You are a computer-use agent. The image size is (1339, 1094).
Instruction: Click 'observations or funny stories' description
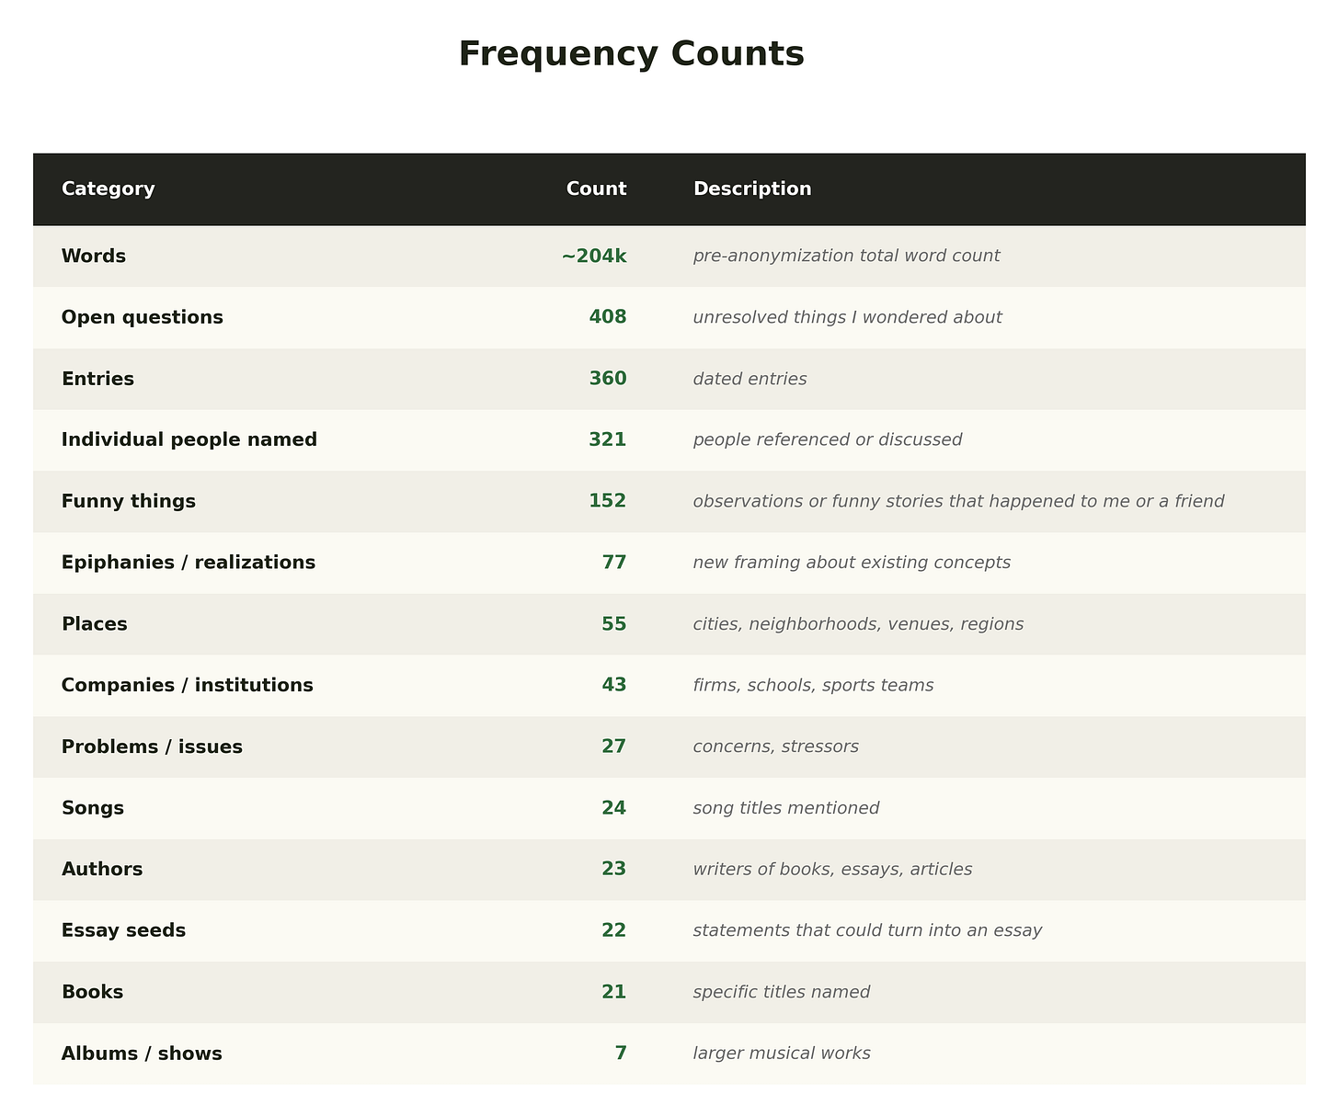pyautogui.click(x=959, y=502)
